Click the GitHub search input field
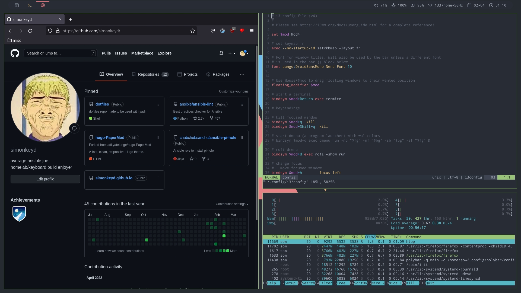Screen dimensions: 521x293 coord(61,53)
